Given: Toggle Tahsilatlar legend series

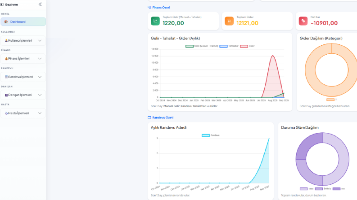Looking at the screenshot, I should click(229, 46).
